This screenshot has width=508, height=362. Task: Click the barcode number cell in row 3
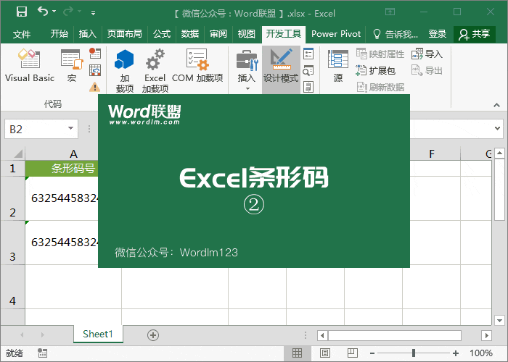click(62, 243)
